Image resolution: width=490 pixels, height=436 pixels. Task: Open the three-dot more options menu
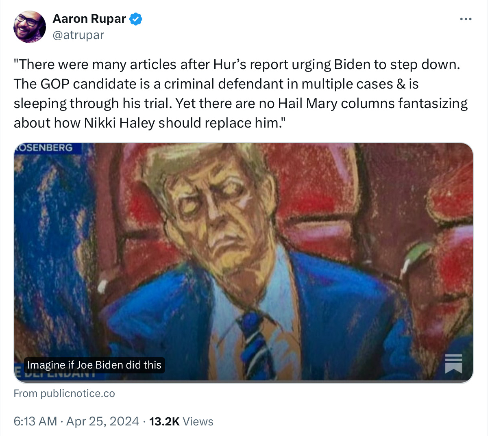tap(466, 19)
